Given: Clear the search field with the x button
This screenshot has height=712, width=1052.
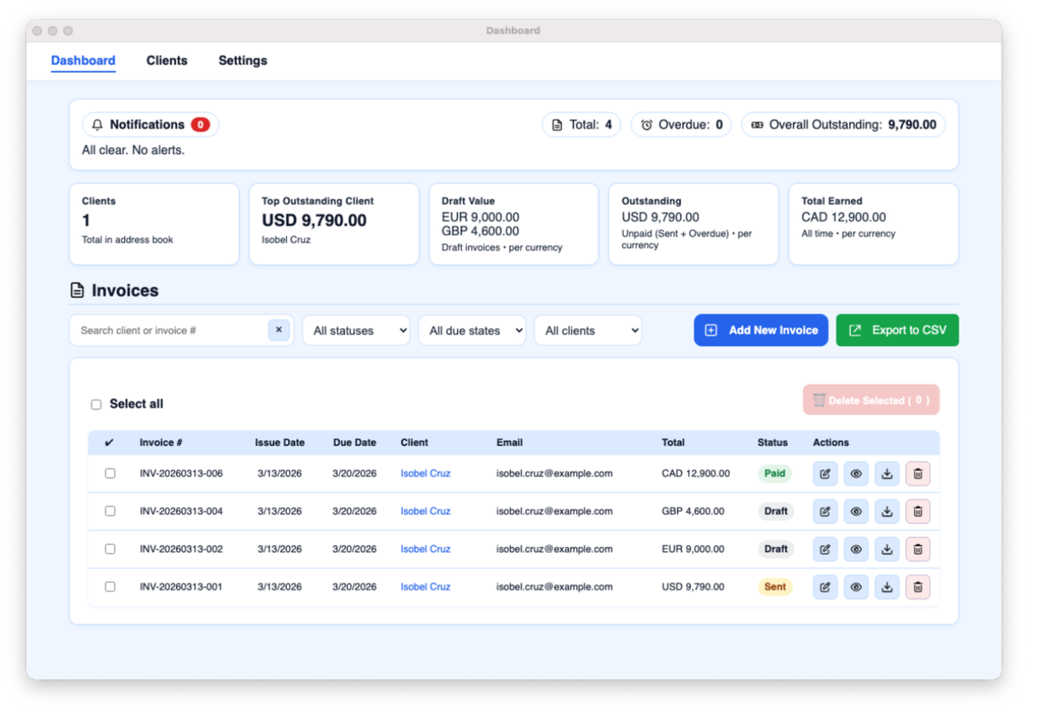Looking at the screenshot, I should click(x=279, y=330).
